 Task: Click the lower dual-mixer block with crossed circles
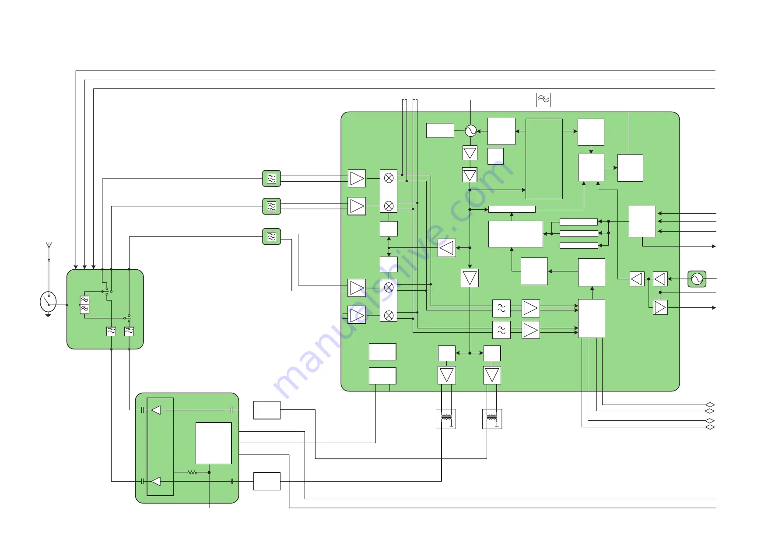pos(389,301)
